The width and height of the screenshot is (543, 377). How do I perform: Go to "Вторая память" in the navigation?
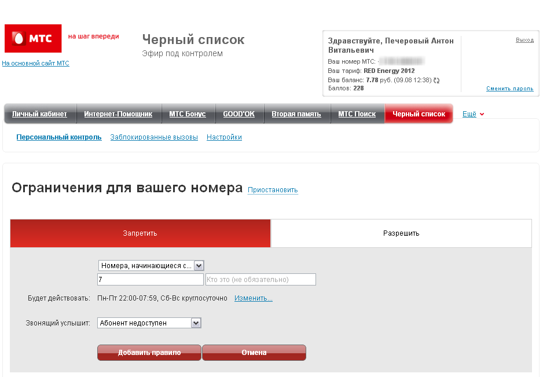tap(296, 114)
